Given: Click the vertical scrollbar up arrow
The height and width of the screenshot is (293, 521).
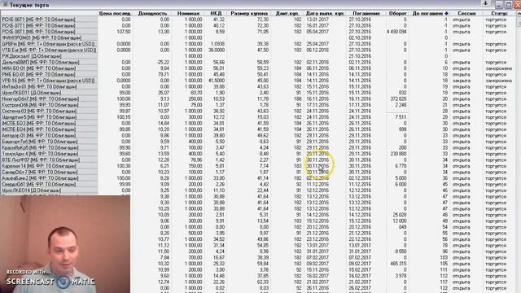Looking at the screenshot, I should tap(519, 14).
